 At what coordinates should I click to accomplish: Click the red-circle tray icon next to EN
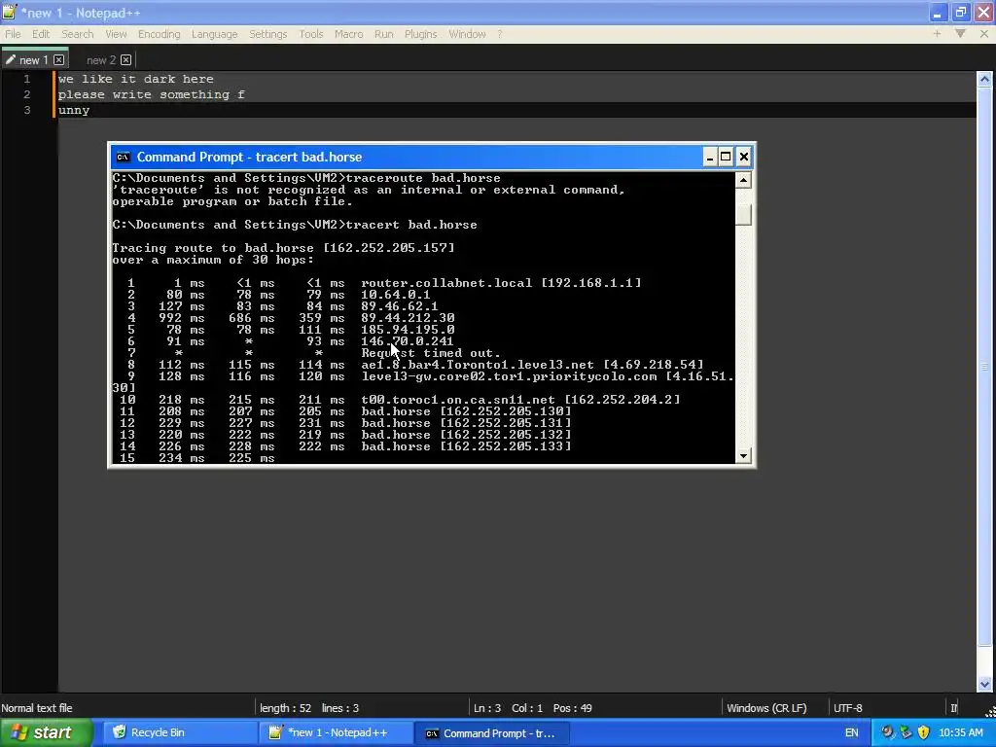887,732
